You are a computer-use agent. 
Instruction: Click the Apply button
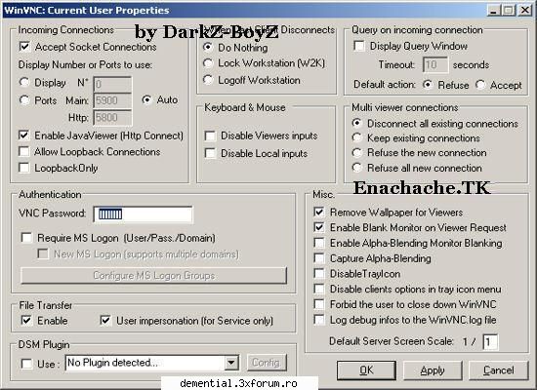tap(433, 370)
